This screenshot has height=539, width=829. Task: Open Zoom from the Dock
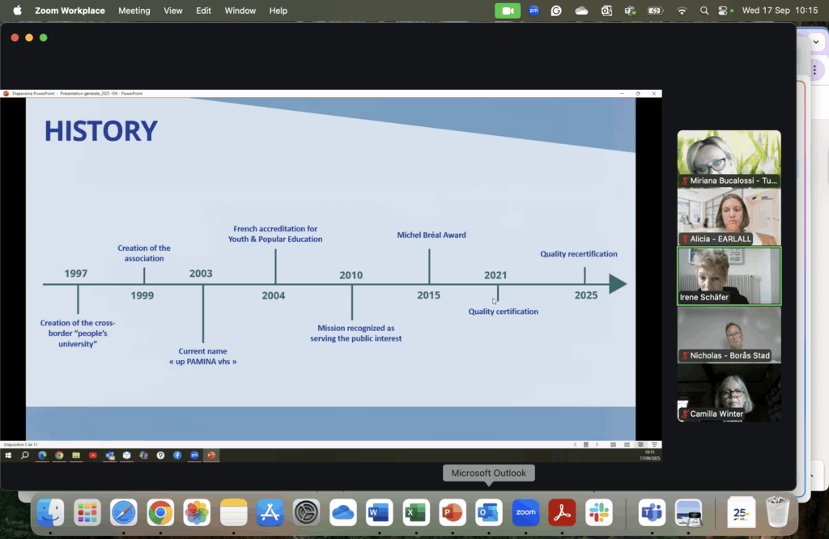[525, 512]
